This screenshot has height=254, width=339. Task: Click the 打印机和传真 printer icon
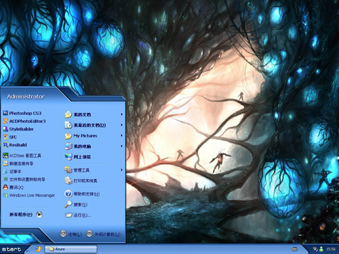point(68,180)
